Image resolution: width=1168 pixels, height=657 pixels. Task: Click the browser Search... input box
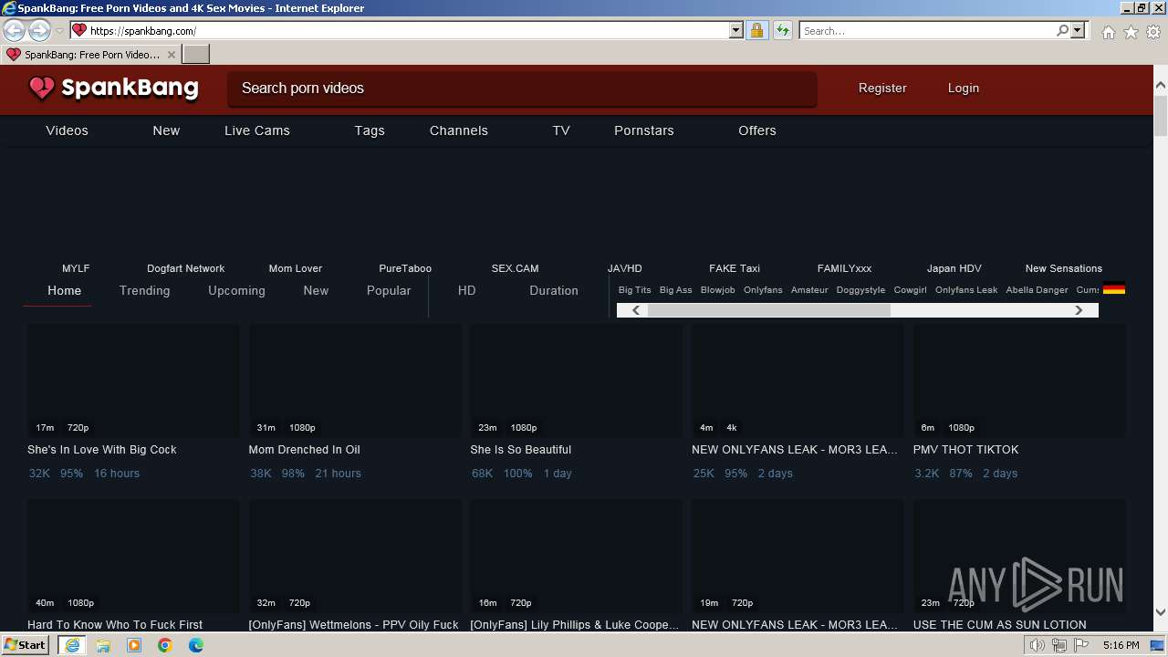928,30
